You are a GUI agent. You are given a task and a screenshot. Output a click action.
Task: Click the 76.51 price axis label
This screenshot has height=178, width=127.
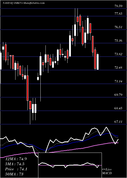click(118, 27)
